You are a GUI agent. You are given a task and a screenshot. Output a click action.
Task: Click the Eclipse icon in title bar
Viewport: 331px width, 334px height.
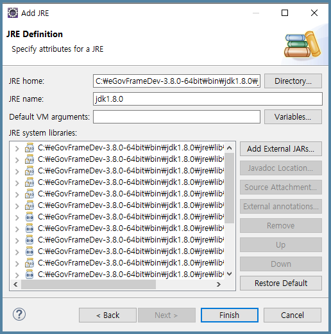[13, 13]
